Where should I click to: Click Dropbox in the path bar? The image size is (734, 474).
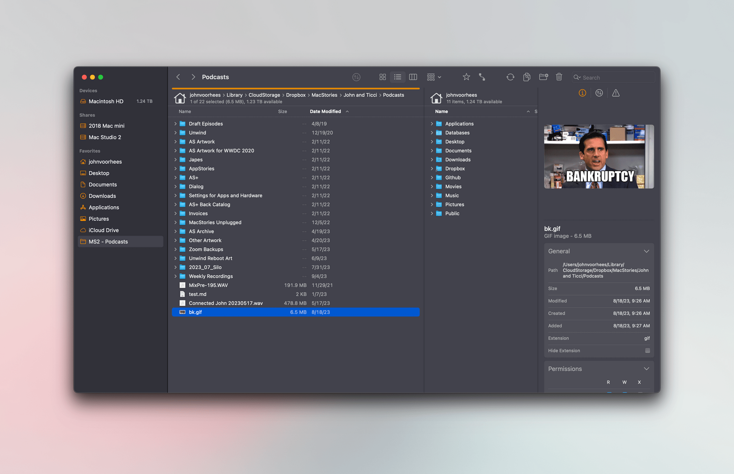point(296,95)
